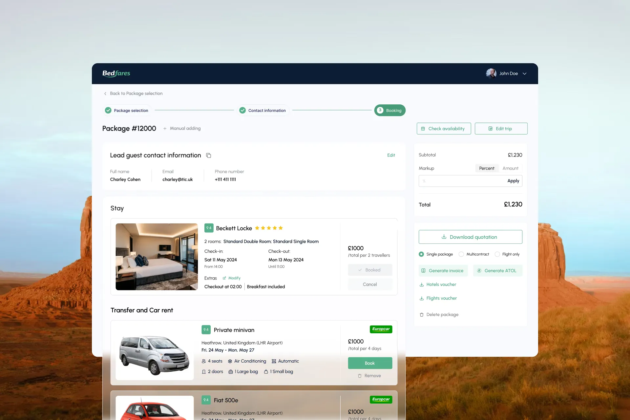This screenshot has width=630, height=420.
Task: Go back to Package selection
Action: click(x=133, y=94)
